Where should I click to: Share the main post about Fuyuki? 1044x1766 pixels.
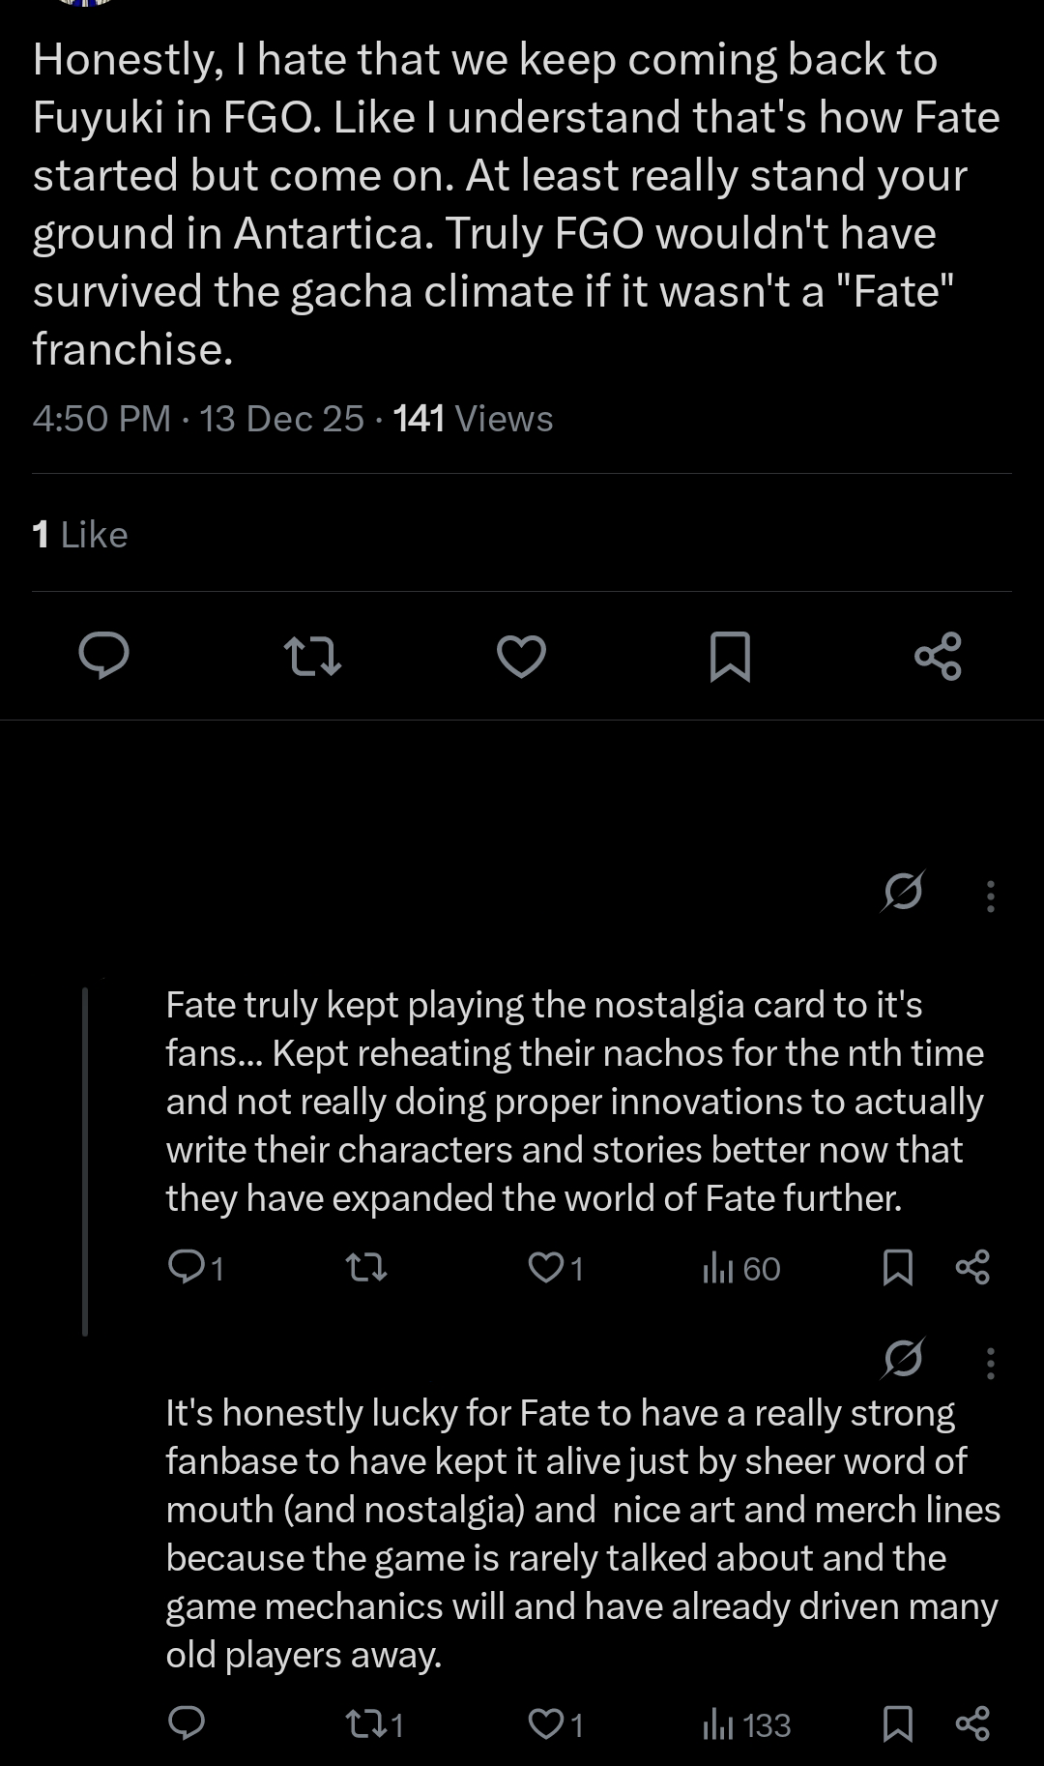pos(938,656)
